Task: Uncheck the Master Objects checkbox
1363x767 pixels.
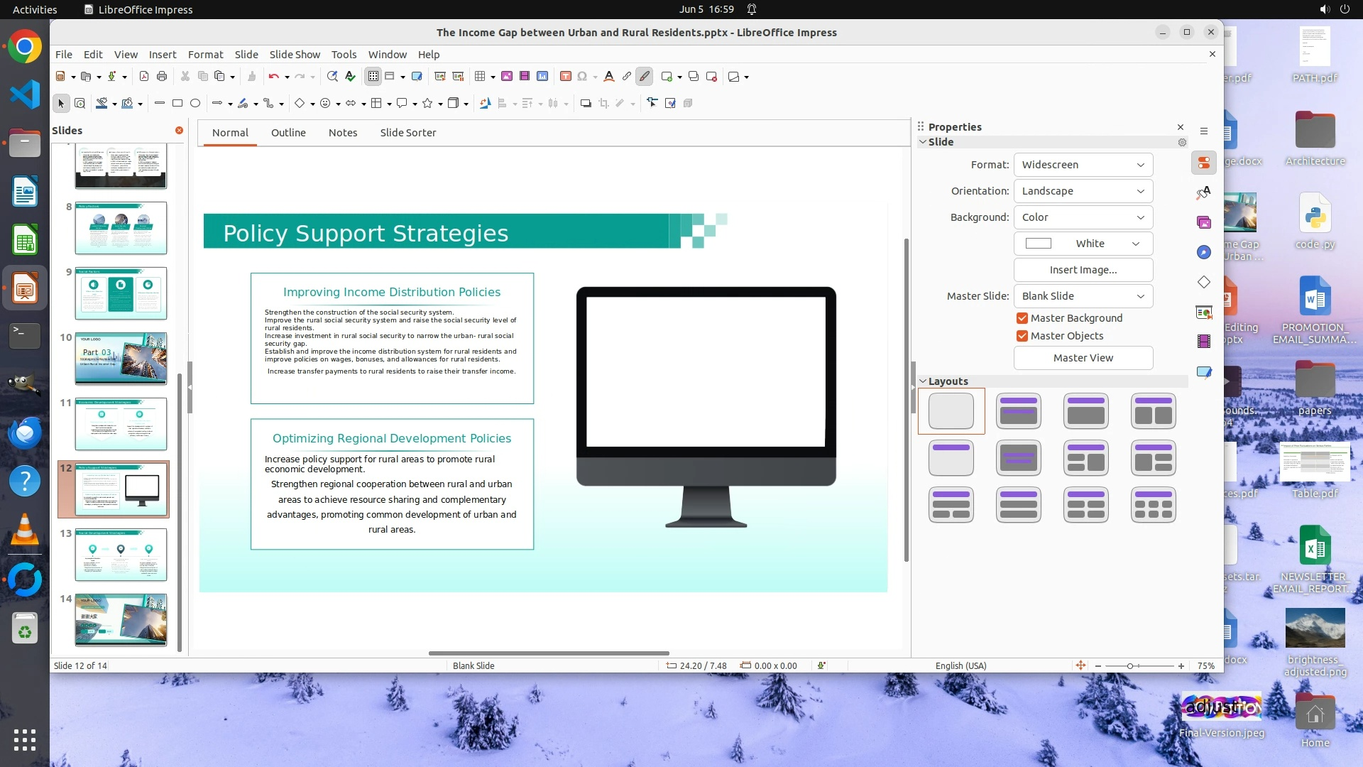Action: [x=1022, y=336]
